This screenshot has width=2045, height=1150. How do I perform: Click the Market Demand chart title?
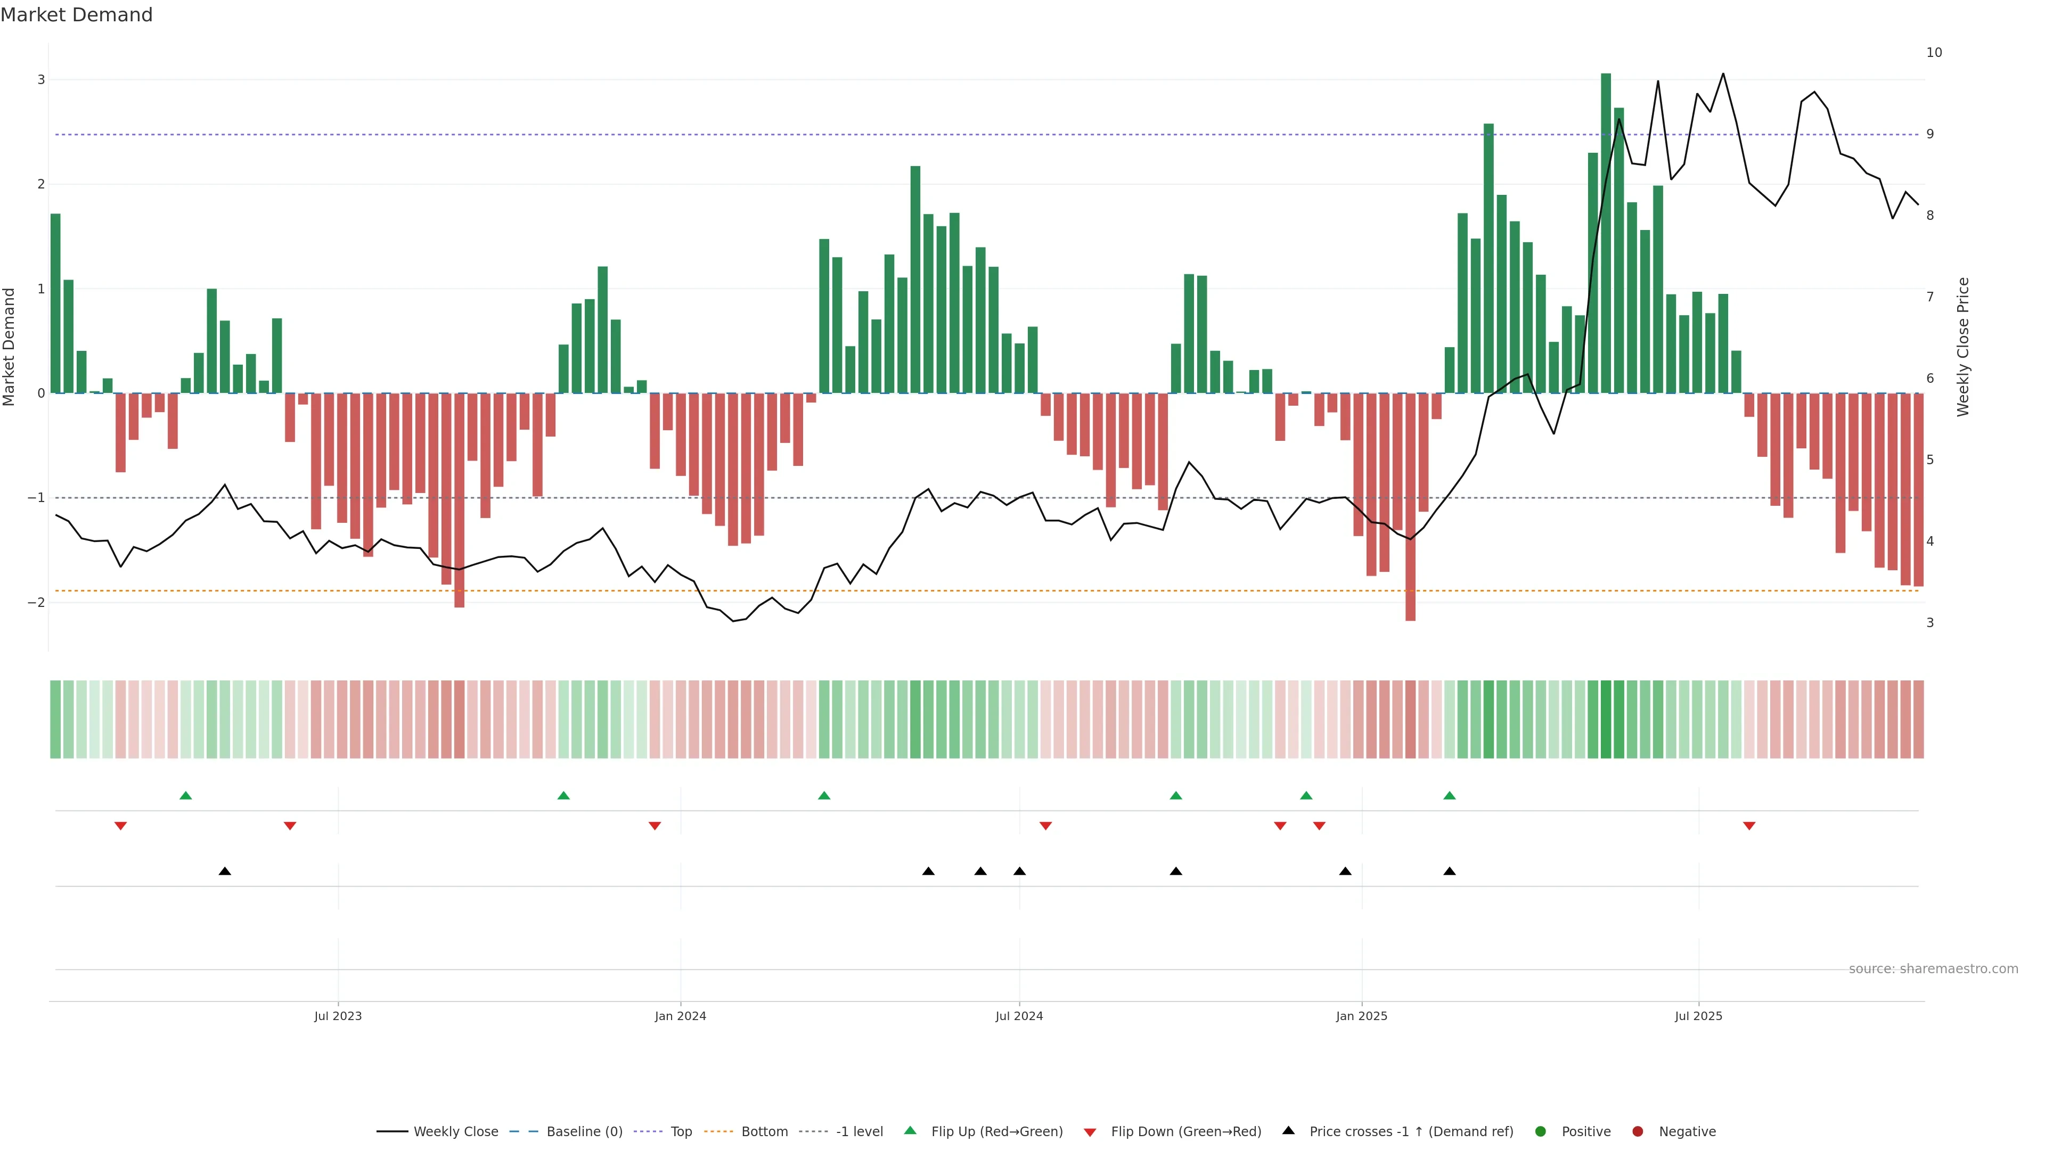[x=76, y=15]
